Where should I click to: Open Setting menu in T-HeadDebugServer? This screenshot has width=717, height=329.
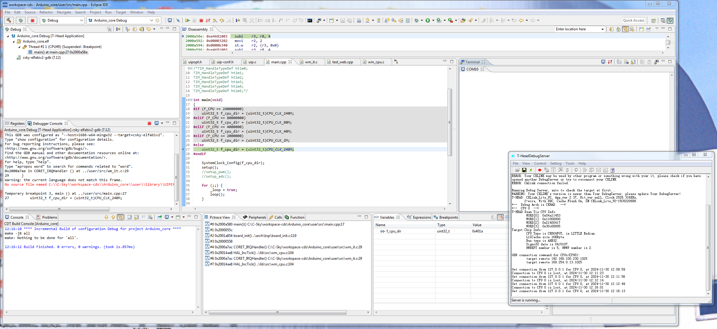[x=555, y=163]
